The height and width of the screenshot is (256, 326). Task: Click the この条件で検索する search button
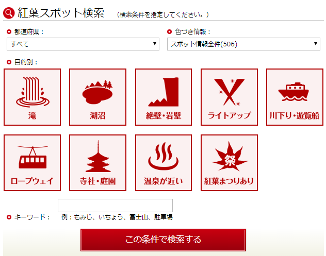tap(163, 240)
